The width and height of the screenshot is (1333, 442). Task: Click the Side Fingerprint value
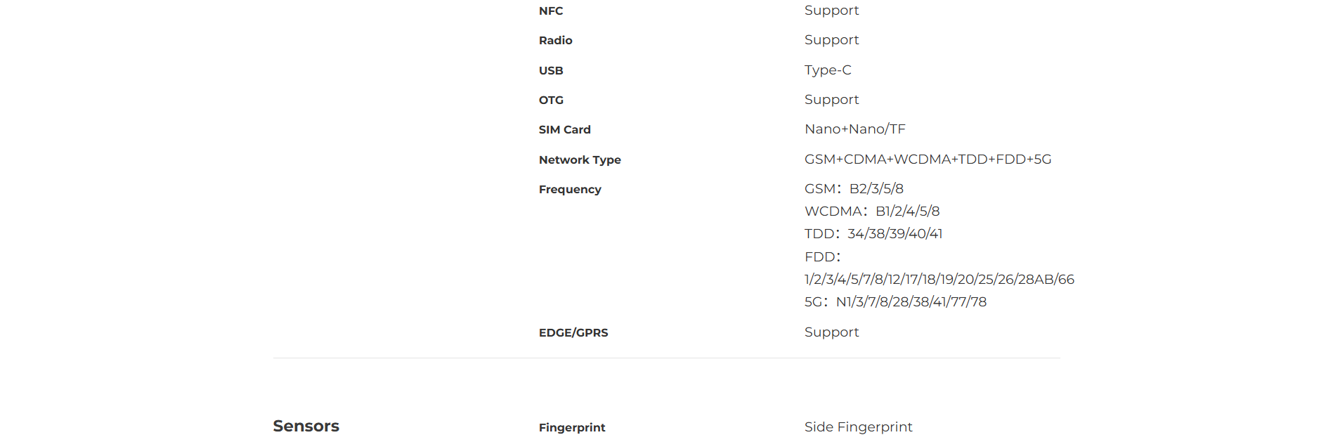858,427
